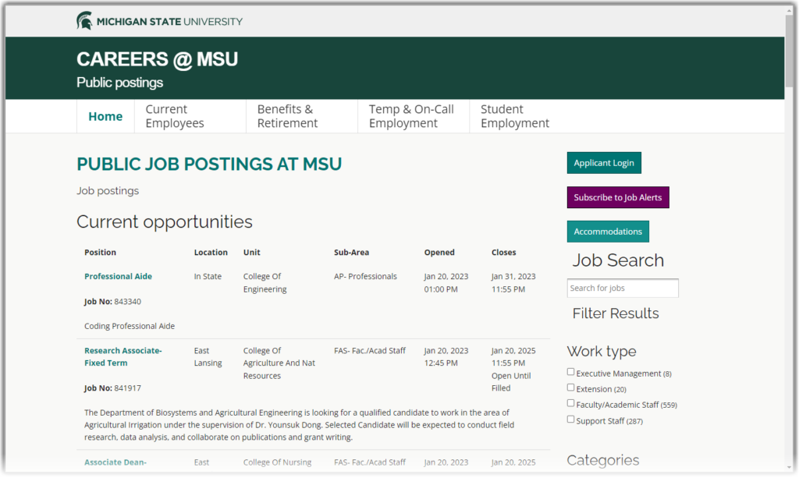Select the Home navigation tab
The height and width of the screenshot is (478, 799).
(x=105, y=116)
